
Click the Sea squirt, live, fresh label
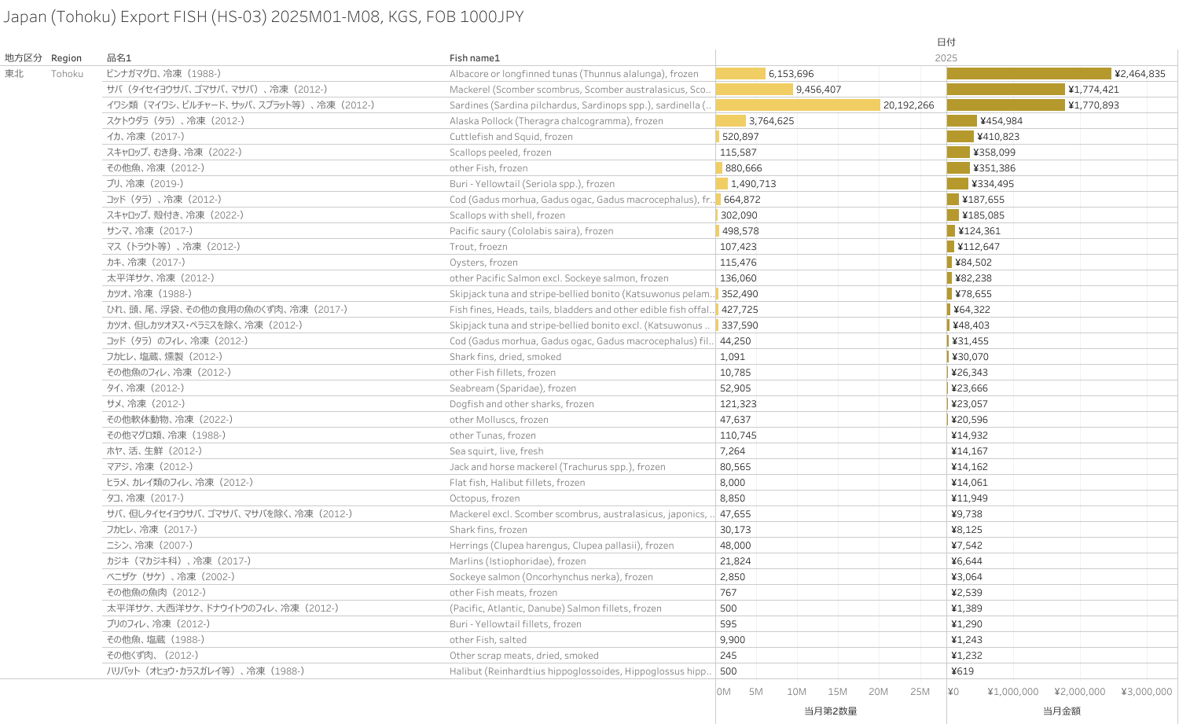click(x=496, y=451)
